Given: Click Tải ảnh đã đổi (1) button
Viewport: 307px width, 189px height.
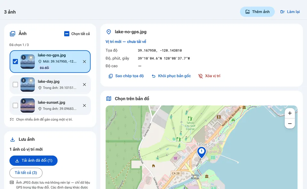Looking at the screenshot, I should tap(34, 161).
